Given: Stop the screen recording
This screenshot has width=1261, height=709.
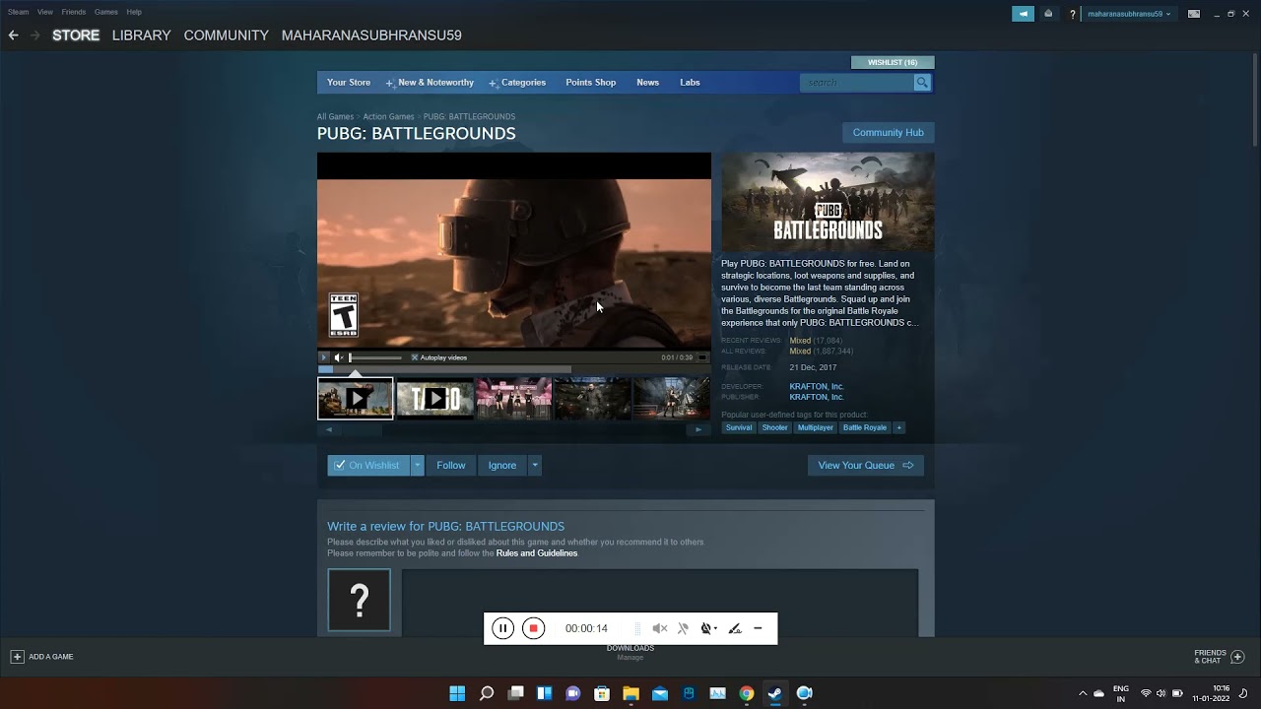Looking at the screenshot, I should point(533,628).
